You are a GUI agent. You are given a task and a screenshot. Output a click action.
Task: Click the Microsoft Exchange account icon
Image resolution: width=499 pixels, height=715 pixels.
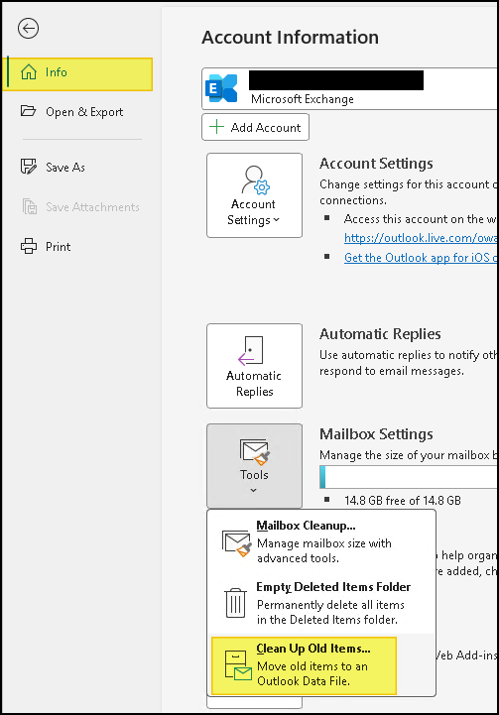(221, 88)
